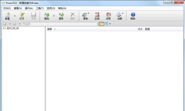The height and width of the screenshot is (111, 185).
Task: Expand dropdown arrow next to 新建
Action: click(15, 16)
